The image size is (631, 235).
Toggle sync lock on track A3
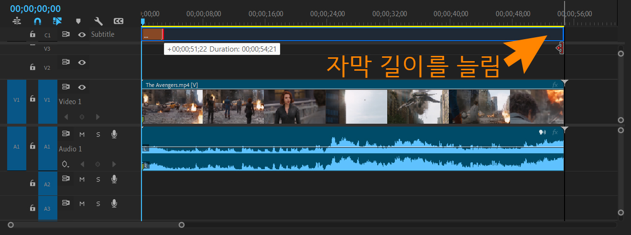(66, 203)
